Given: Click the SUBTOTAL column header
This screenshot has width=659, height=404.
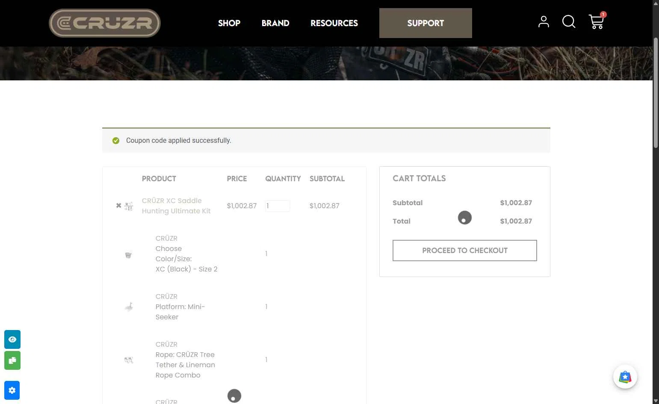Looking at the screenshot, I should [x=327, y=179].
